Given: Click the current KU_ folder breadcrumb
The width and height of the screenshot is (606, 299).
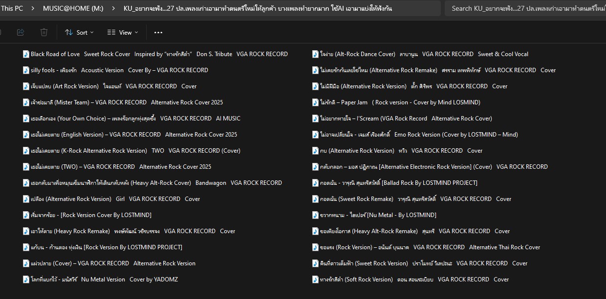Looking at the screenshot, I should click(257, 8).
